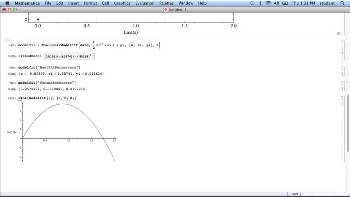350x197 pixels.
Task: Click the green zoom window button
Action: click(15, 10)
